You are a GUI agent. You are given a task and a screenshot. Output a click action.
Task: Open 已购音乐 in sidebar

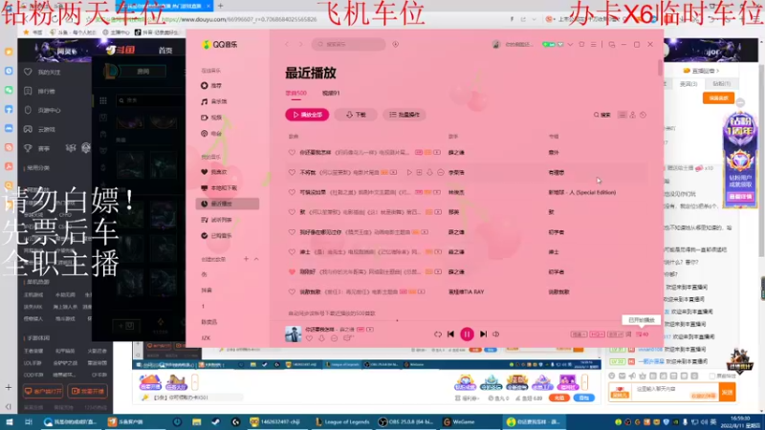coord(217,235)
